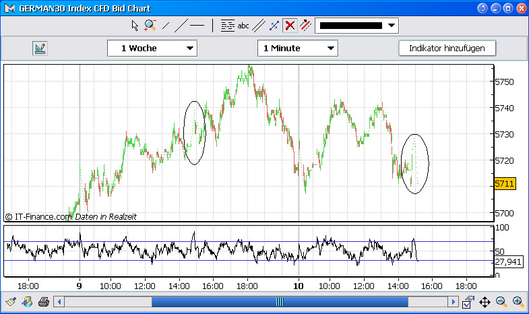The image size is (529, 314).
Task: Pick the parallel channel lines tool
Action: [x=258, y=26]
